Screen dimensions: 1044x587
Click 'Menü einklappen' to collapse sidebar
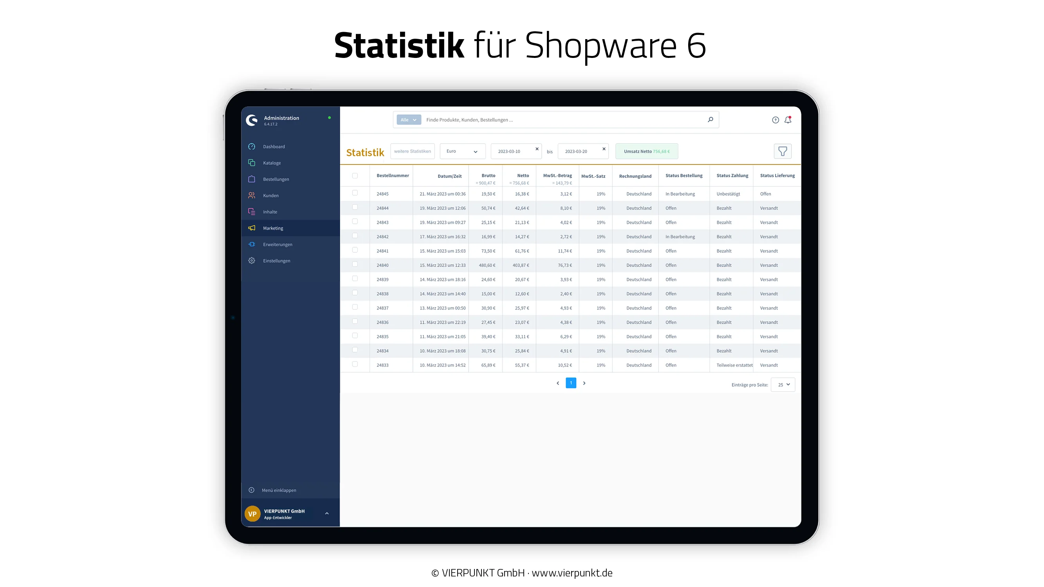(279, 490)
